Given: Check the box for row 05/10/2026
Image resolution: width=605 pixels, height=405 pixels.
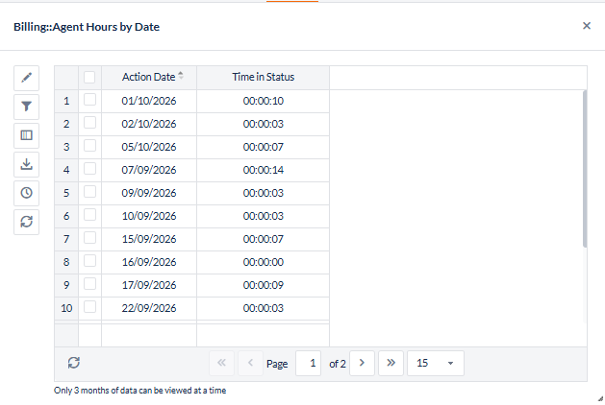Looking at the screenshot, I should click(x=89, y=146).
